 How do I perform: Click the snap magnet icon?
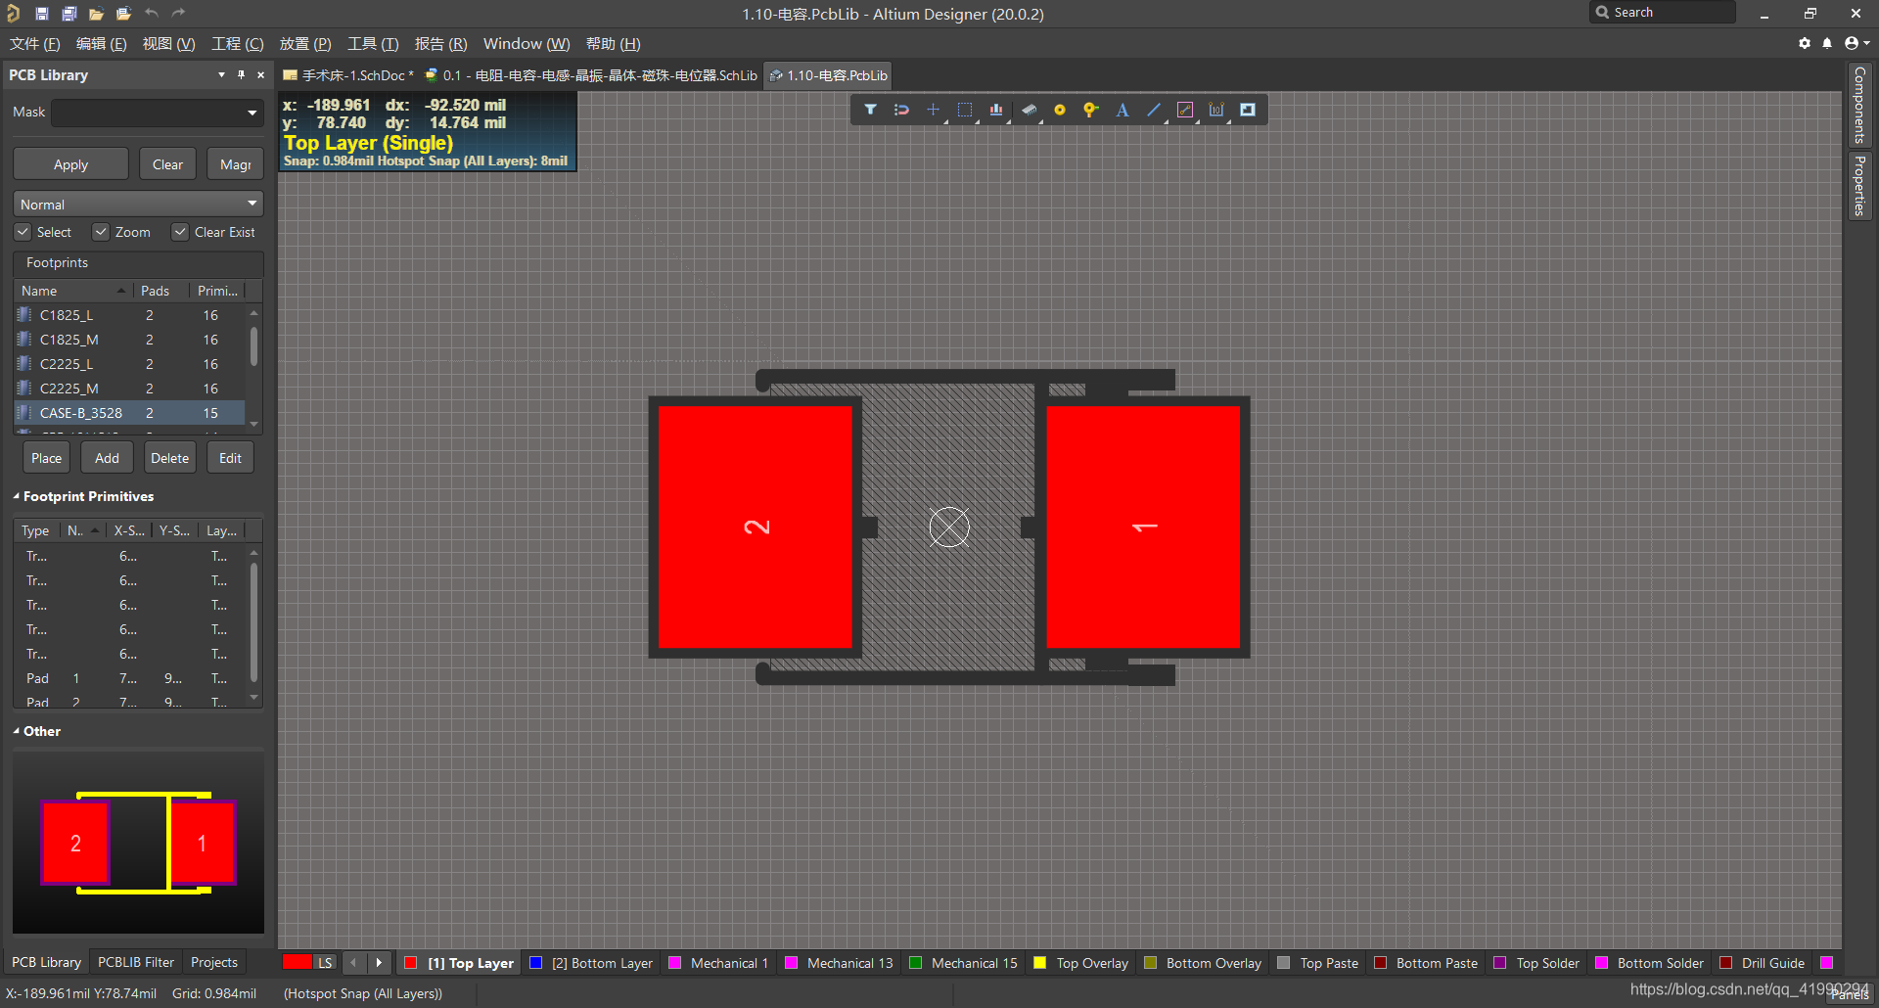tap(901, 110)
